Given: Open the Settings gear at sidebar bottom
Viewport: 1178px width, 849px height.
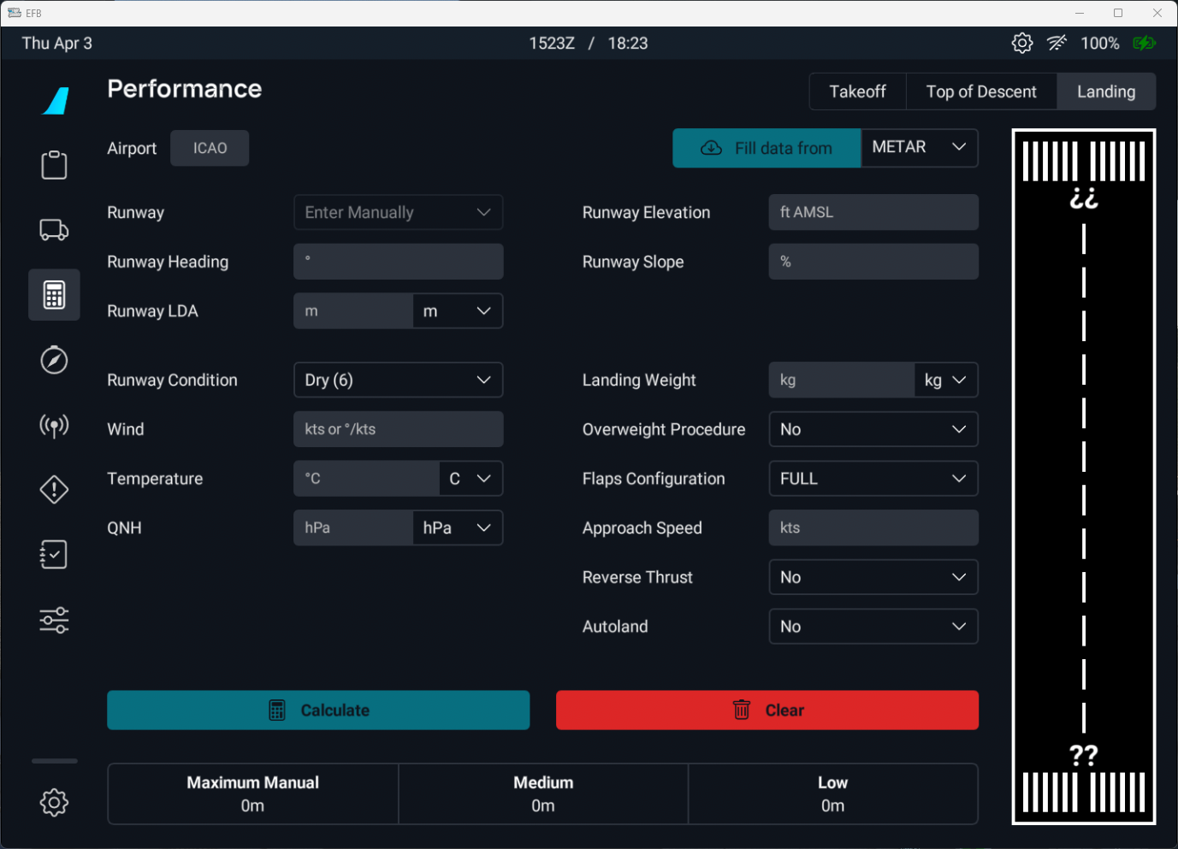Looking at the screenshot, I should click(54, 802).
